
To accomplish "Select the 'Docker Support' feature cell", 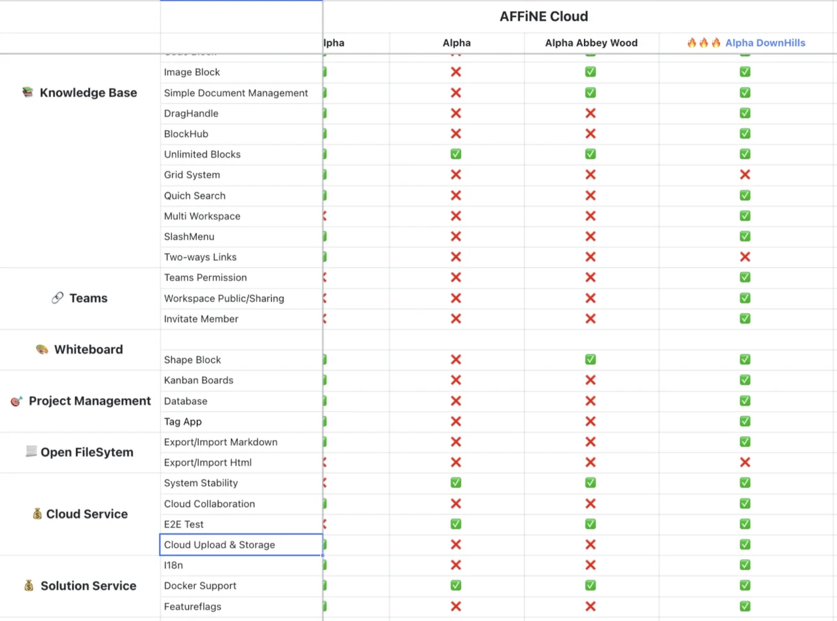I will (x=241, y=586).
